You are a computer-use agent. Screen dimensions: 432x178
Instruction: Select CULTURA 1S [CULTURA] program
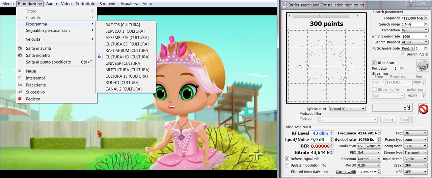[126, 76]
